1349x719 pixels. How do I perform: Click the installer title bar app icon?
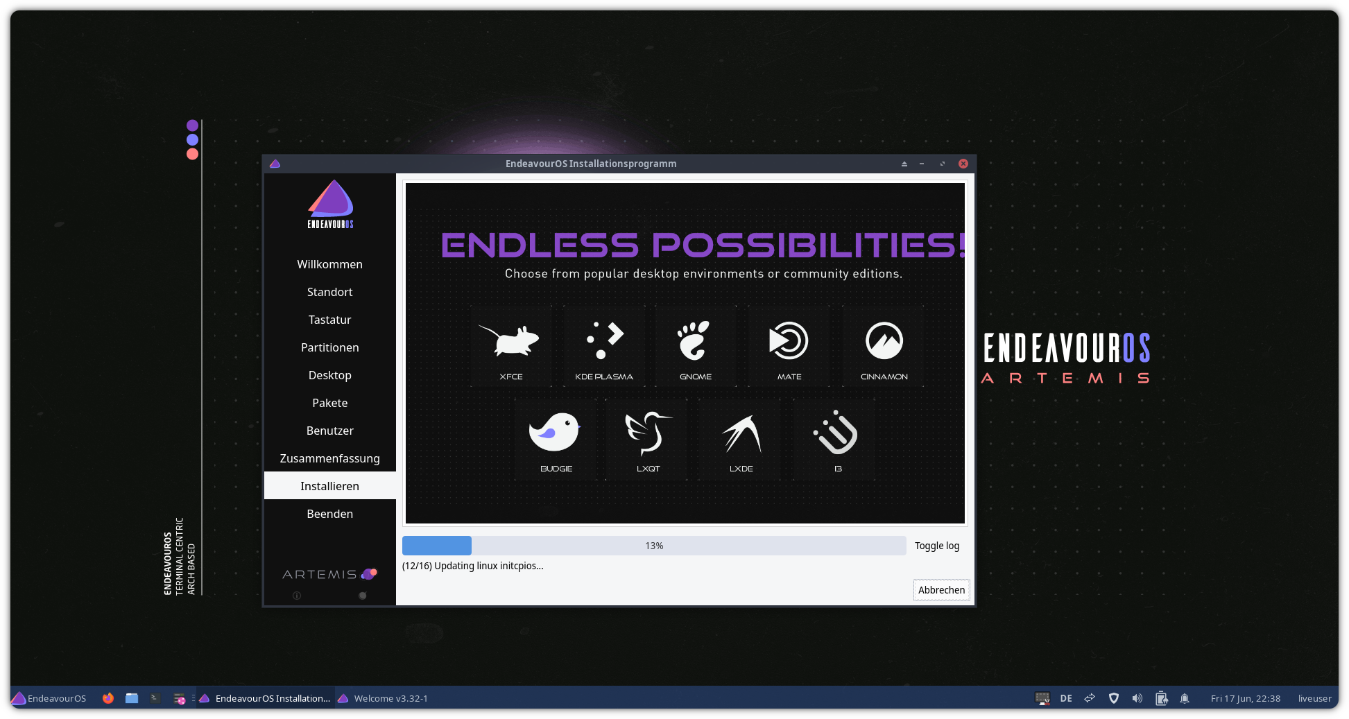pyautogui.click(x=275, y=164)
